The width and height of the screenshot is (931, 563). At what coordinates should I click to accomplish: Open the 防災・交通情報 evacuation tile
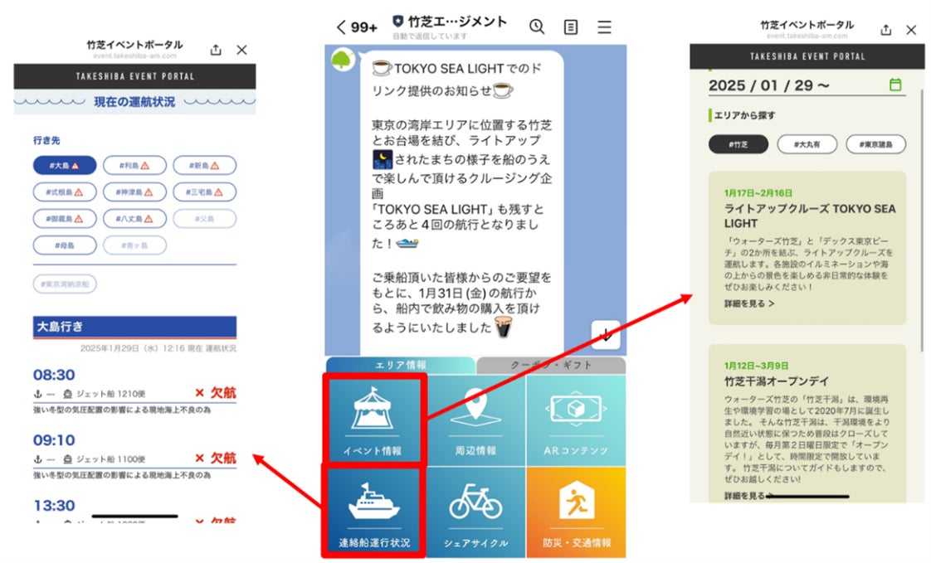[576, 512]
